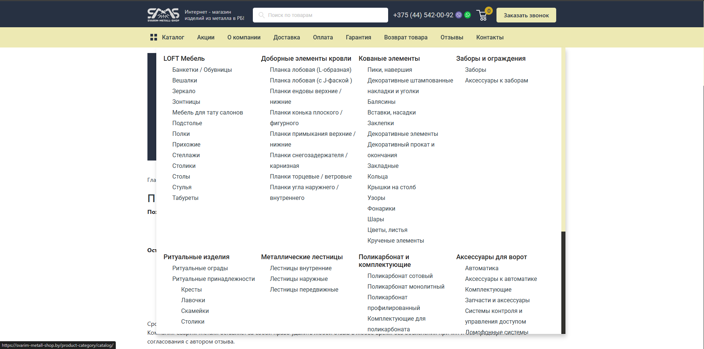Image resolution: width=704 pixels, height=349 pixels.
Task: Select the Автоматика subcategory
Action: pyautogui.click(x=482, y=268)
